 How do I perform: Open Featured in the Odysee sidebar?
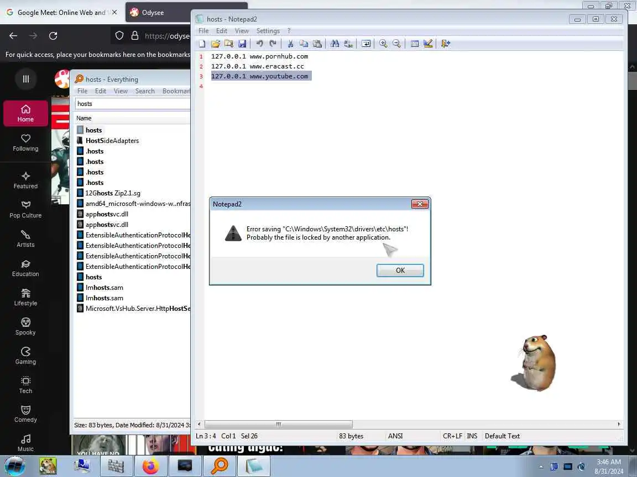[x=25, y=181]
